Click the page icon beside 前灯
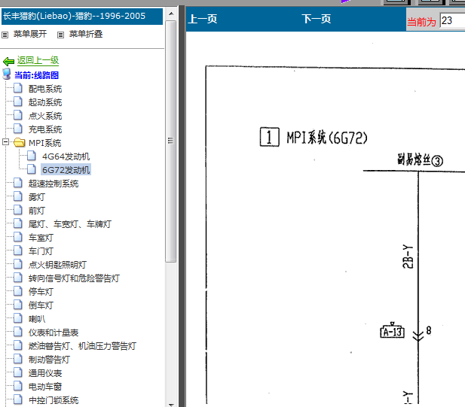Screen dimensions: 465x407 [18, 210]
